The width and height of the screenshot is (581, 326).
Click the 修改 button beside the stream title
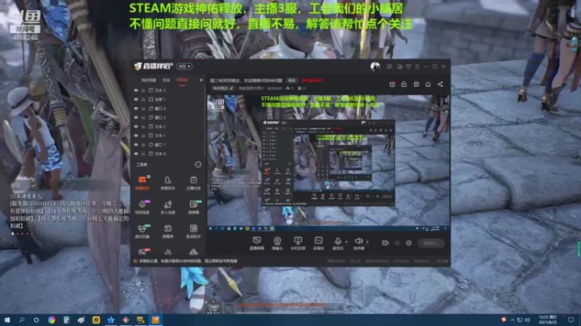pos(292,80)
